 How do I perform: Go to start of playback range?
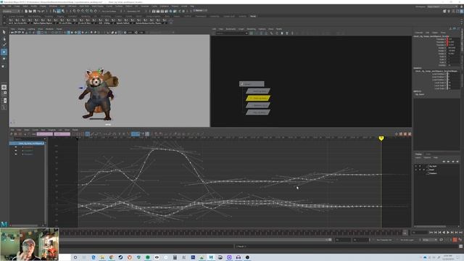[x=431, y=233]
